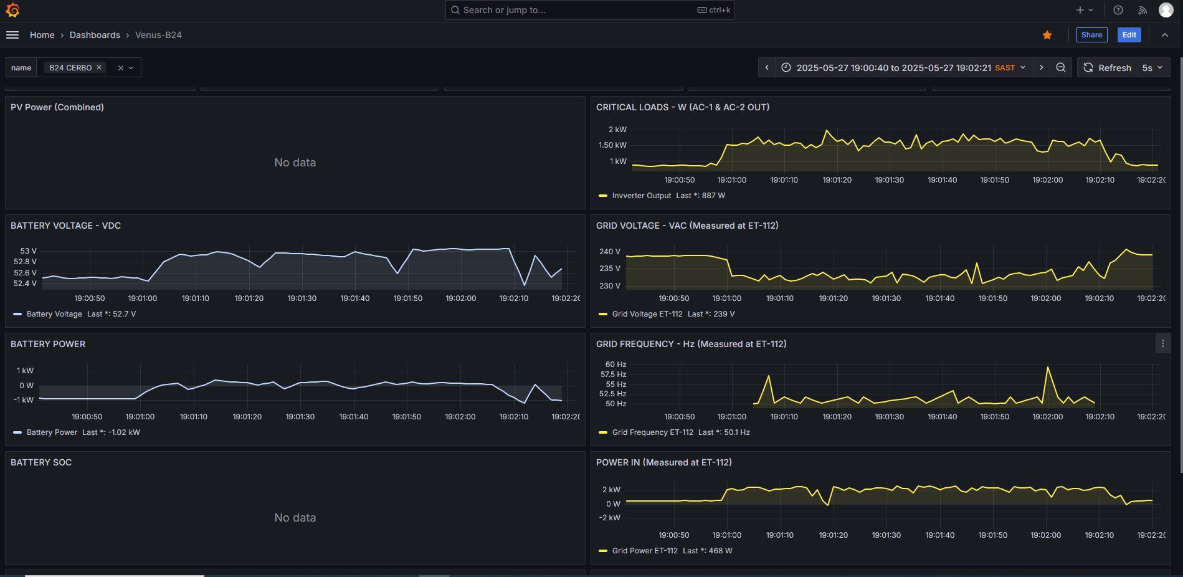Click the BATTERY VOLTAGE - VDC panel title
The height and width of the screenshot is (577, 1183).
[65, 226]
